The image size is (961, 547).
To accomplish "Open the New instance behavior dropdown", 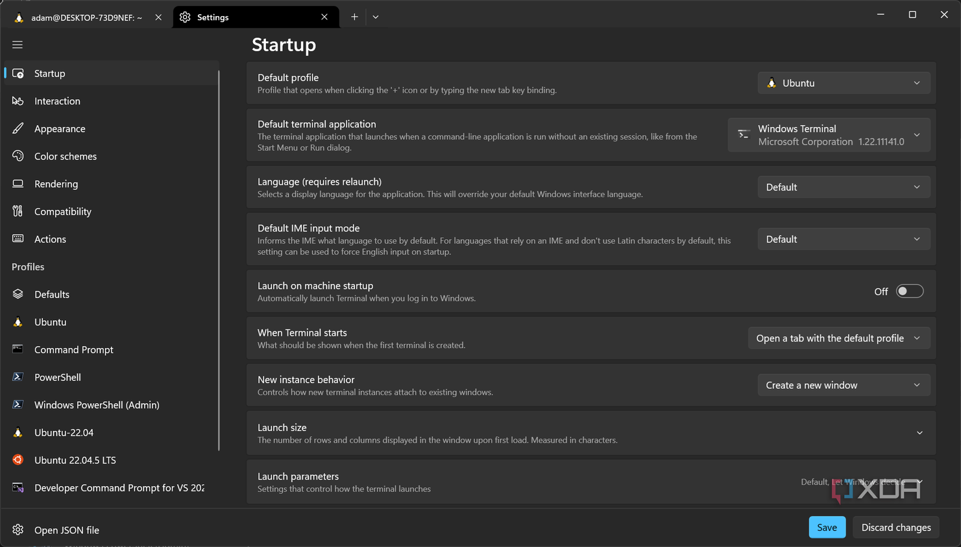I will click(x=844, y=385).
